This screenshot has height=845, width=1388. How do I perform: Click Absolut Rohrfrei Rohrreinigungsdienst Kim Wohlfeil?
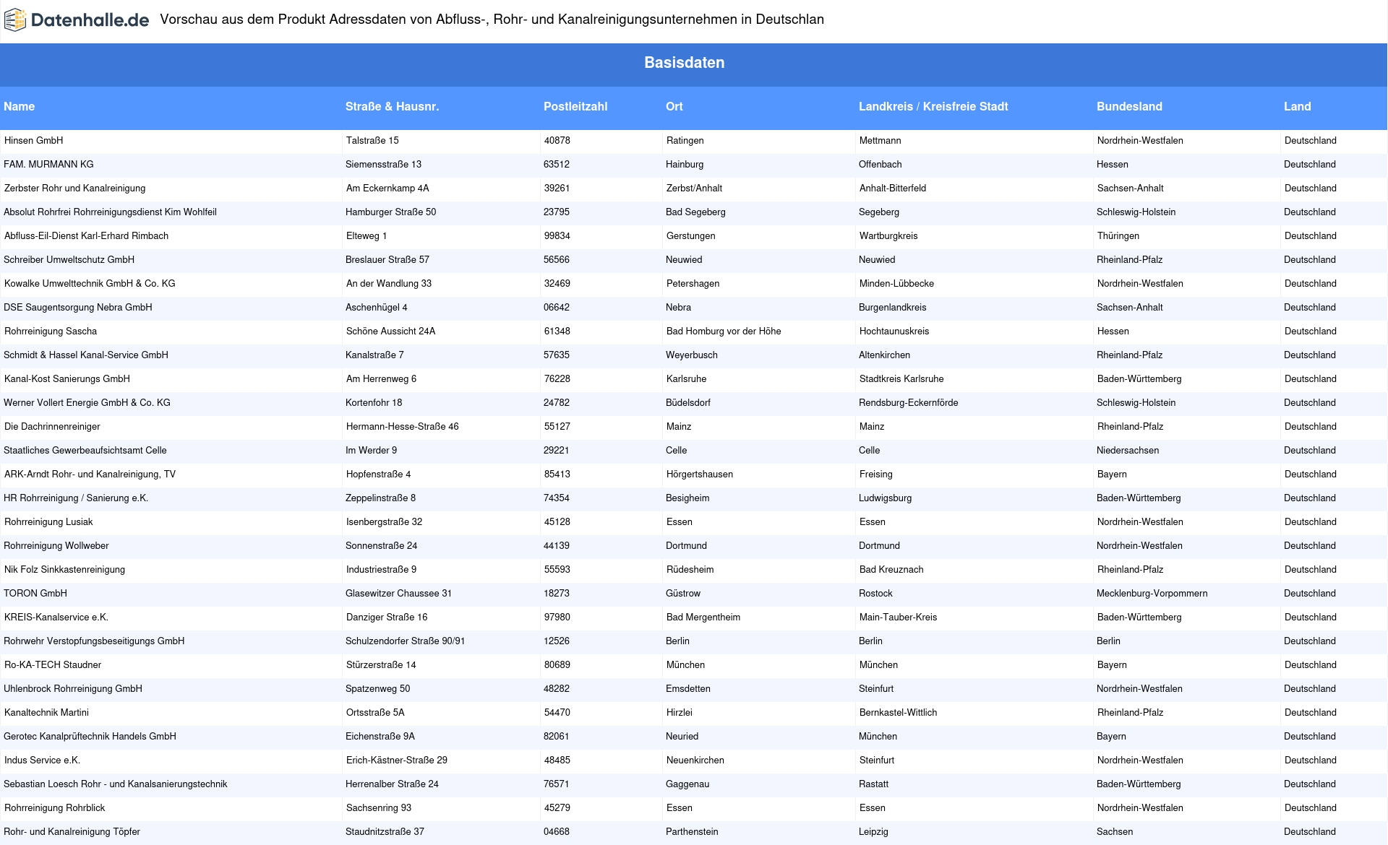pyautogui.click(x=110, y=212)
